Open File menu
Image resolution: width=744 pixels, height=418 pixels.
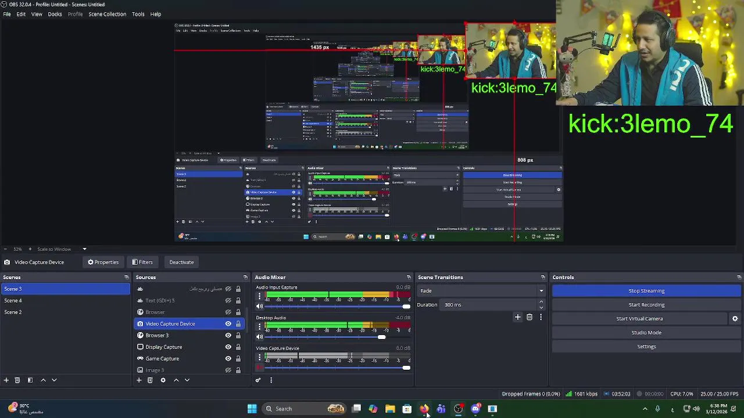7,14
